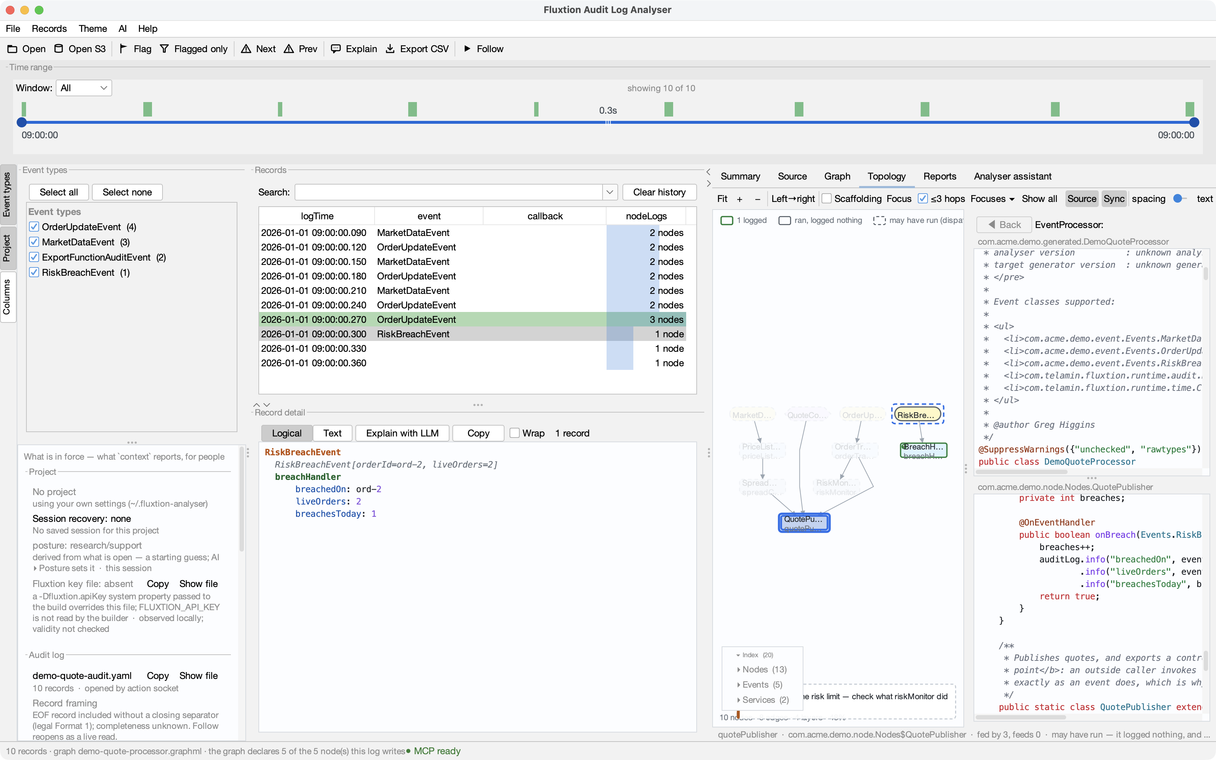Screen dimensions: 1216x760
Task: Open the AI menu
Action: coord(123,29)
